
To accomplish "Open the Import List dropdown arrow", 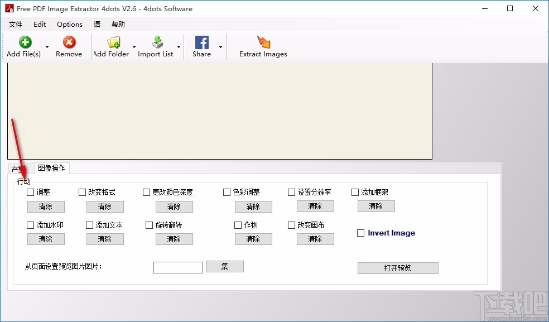I will pos(179,47).
